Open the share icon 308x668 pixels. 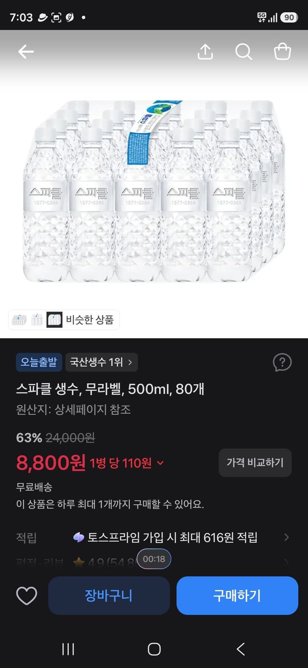[x=205, y=52]
